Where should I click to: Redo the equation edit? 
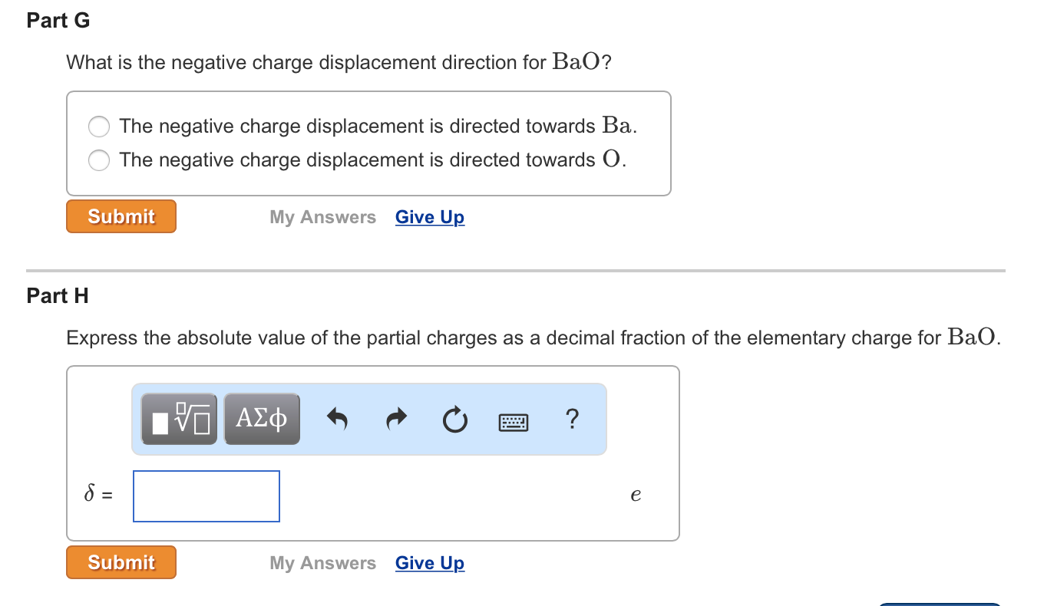(396, 418)
